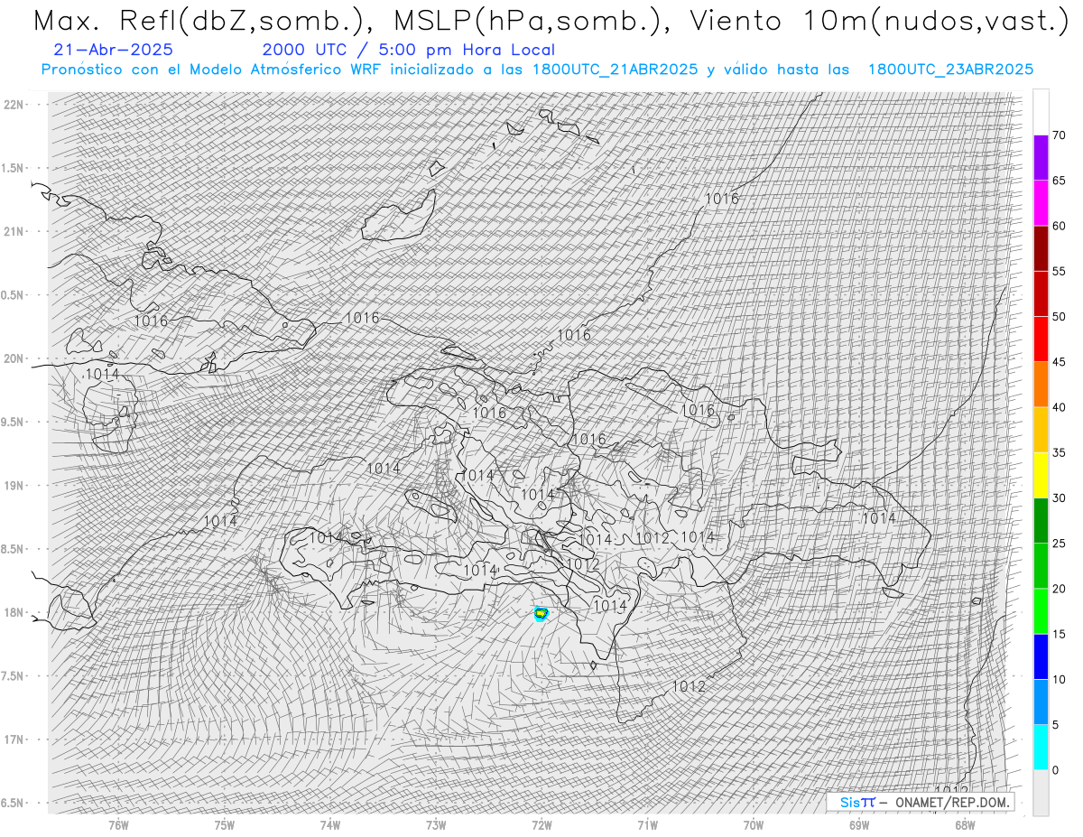Click the '70' value on the color scale

(x=1059, y=135)
